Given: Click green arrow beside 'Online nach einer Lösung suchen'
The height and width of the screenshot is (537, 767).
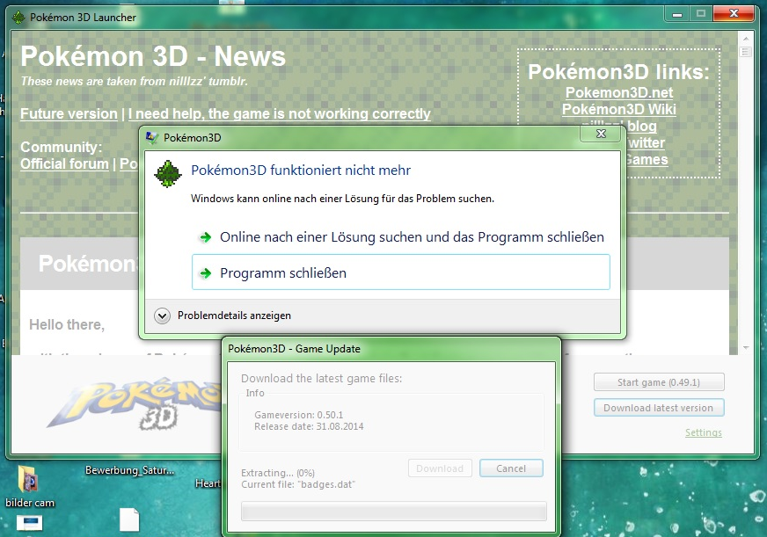Looking at the screenshot, I should 206,237.
